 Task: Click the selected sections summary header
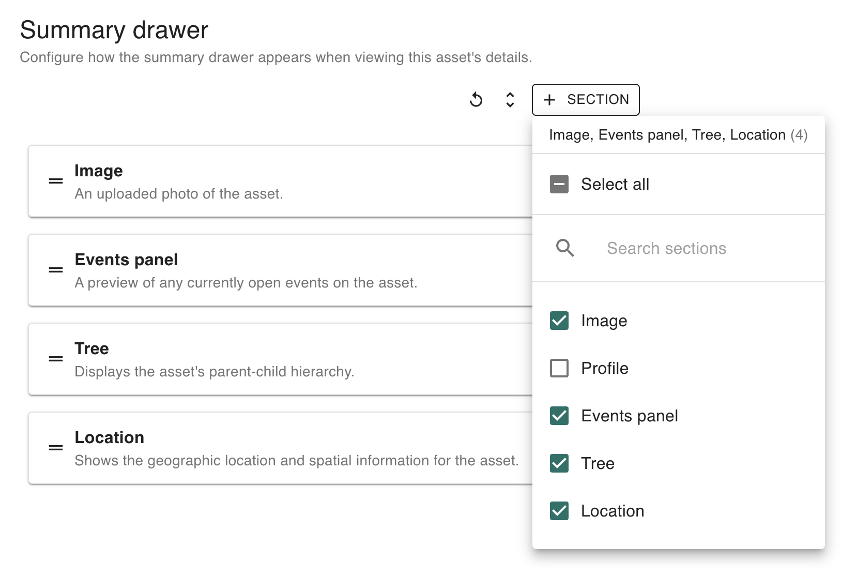[678, 135]
